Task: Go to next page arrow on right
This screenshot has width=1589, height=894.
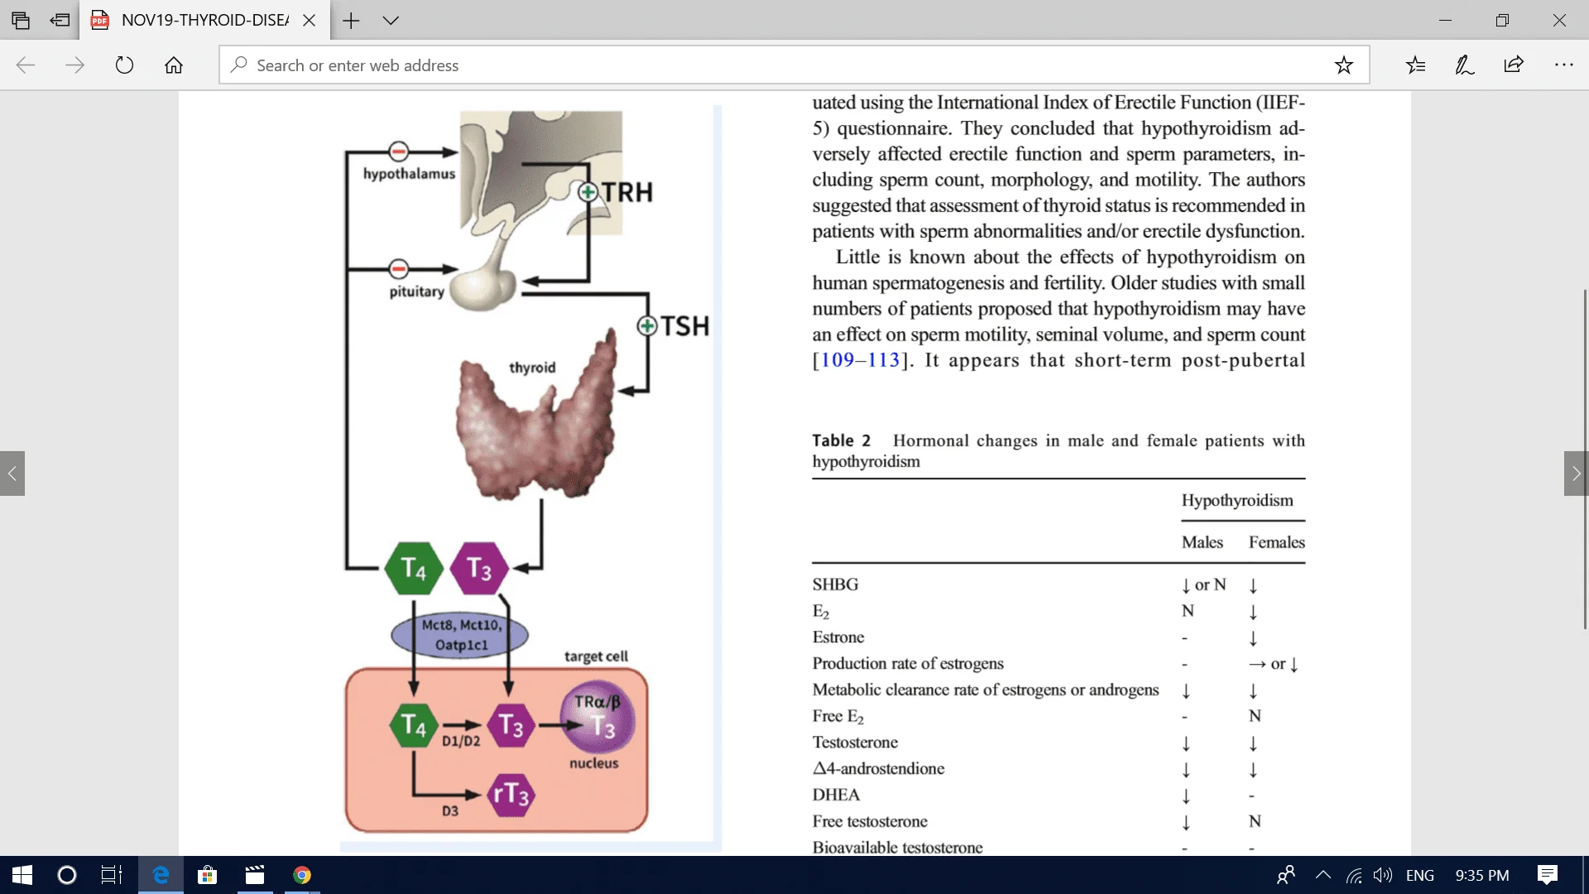Action: (1576, 473)
